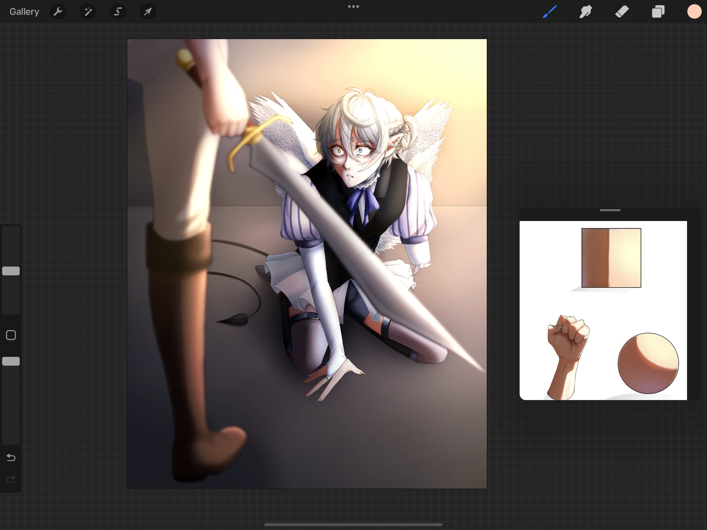Click the brush size slider handle

pyautogui.click(x=11, y=271)
